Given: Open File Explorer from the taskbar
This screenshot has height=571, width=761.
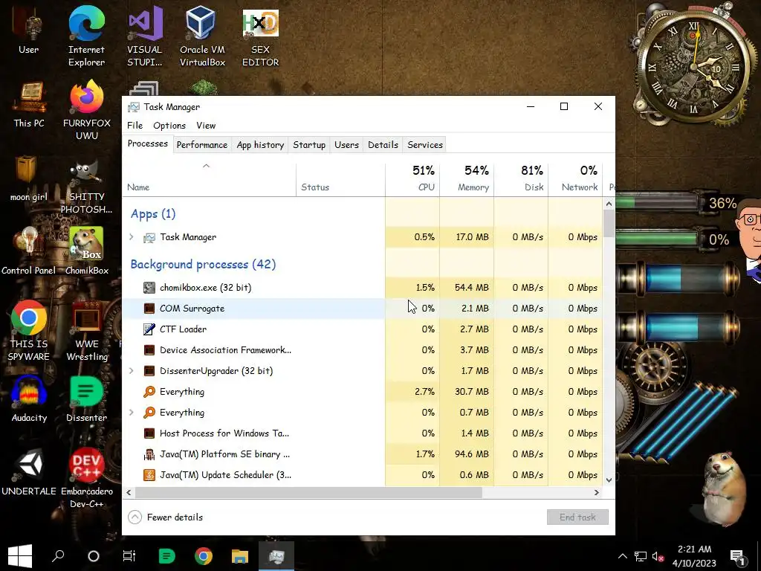Looking at the screenshot, I should pos(240,556).
